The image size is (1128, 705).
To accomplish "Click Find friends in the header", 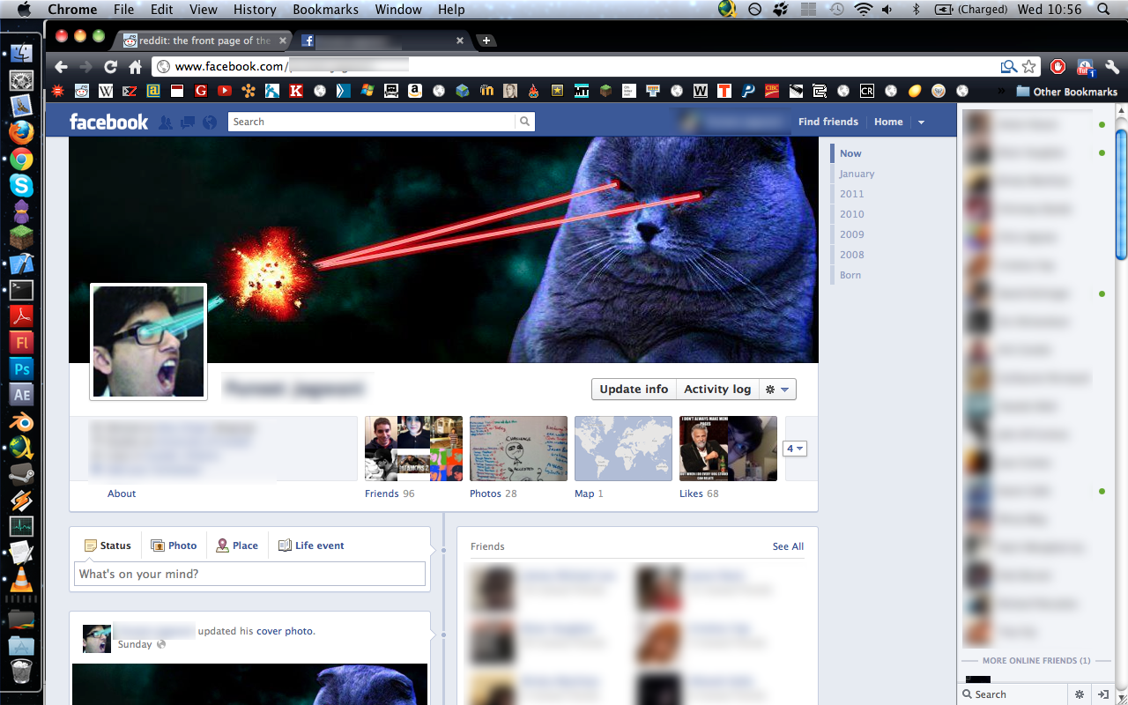I will click(828, 122).
